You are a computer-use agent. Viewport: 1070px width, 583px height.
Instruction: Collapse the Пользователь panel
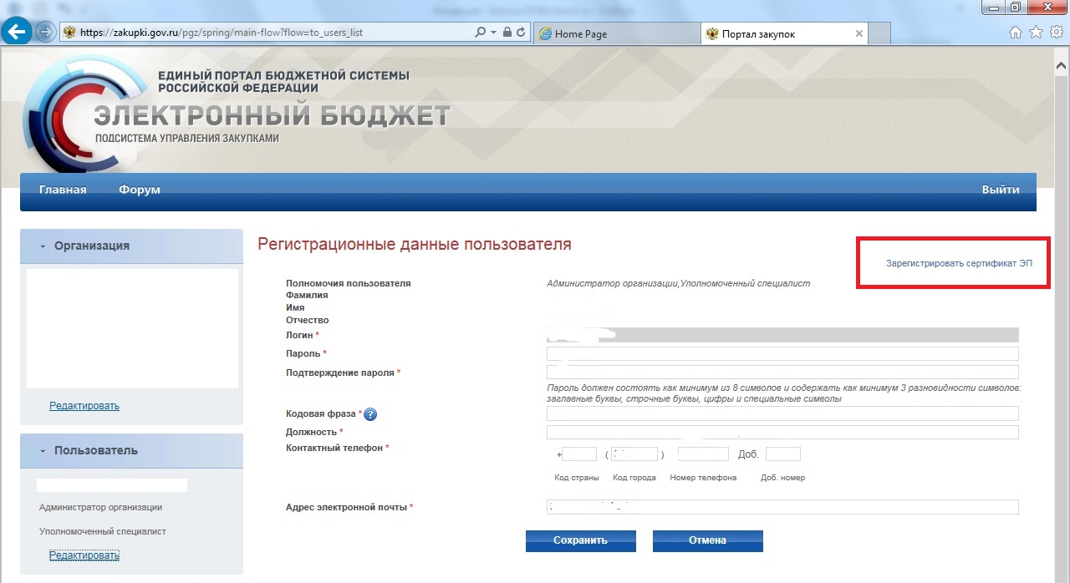click(43, 451)
